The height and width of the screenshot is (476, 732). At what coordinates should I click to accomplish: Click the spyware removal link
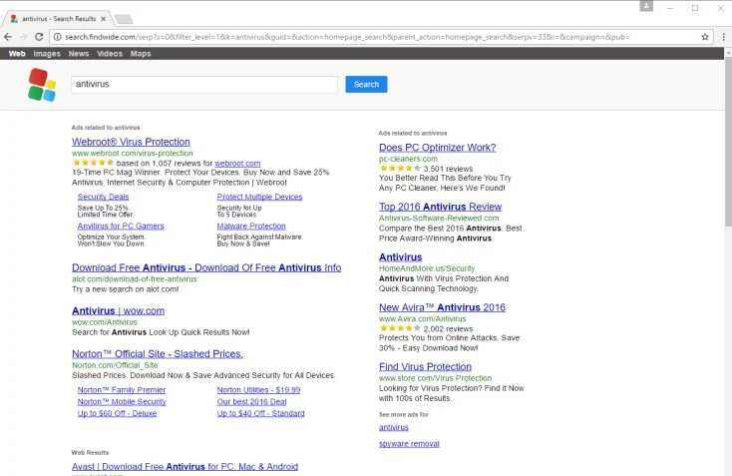pos(409,444)
